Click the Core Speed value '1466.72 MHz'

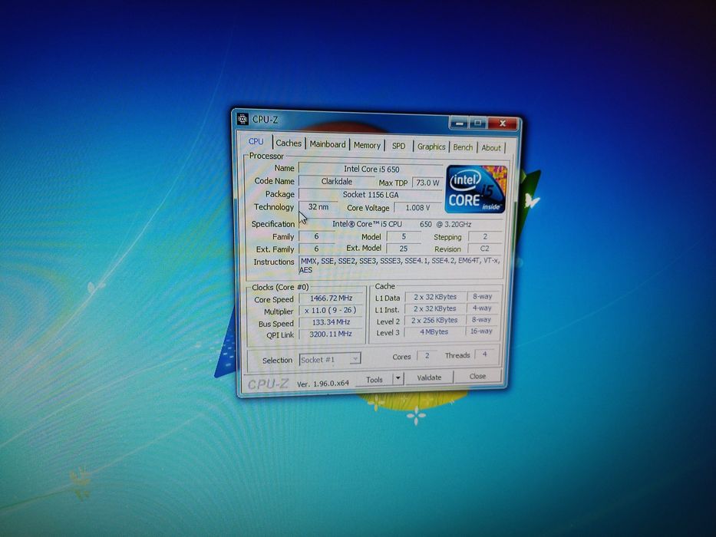click(331, 298)
